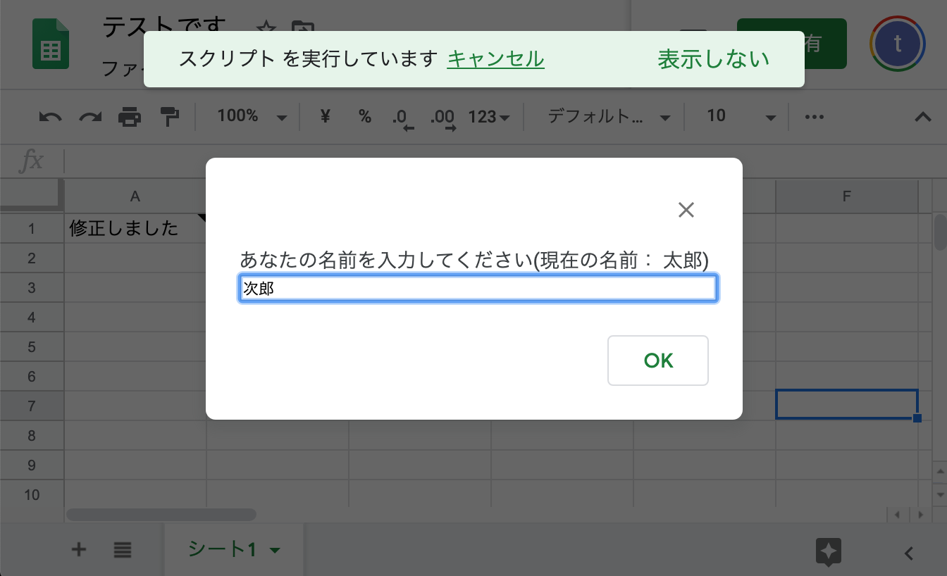Image resolution: width=947 pixels, height=576 pixels.
Task: Open the シート1 tab menu arrow
Action: click(x=274, y=551)
